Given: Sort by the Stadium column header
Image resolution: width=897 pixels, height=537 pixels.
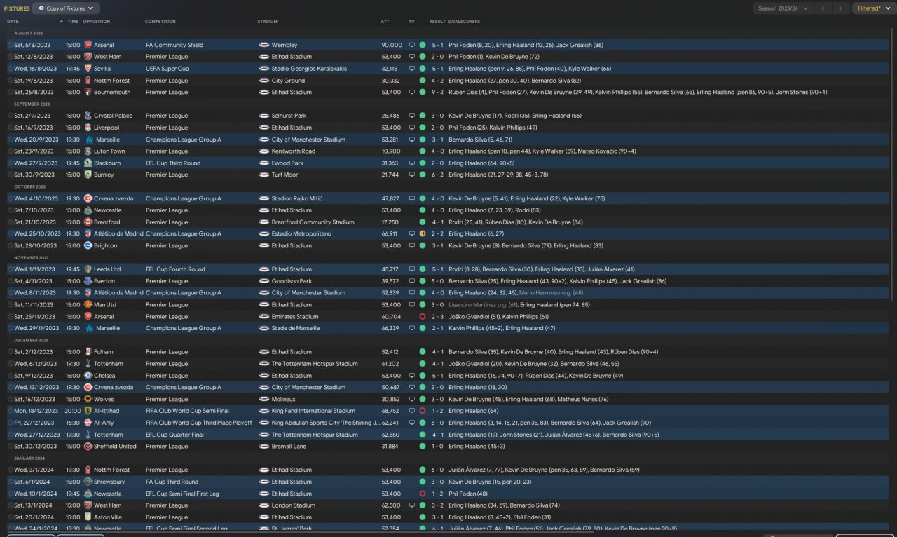Looking at the screenshot, I should (268, 22).
